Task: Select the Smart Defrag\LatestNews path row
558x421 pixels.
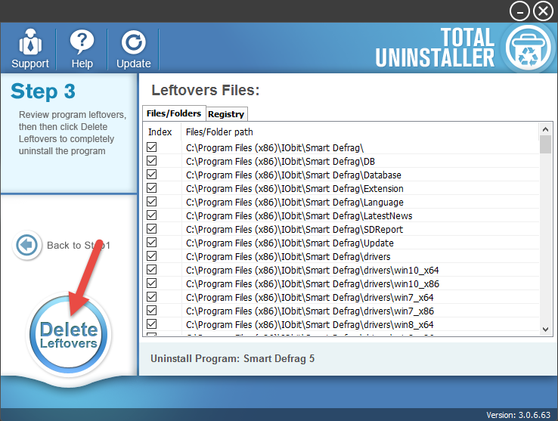Action: [x=299, y=216]
